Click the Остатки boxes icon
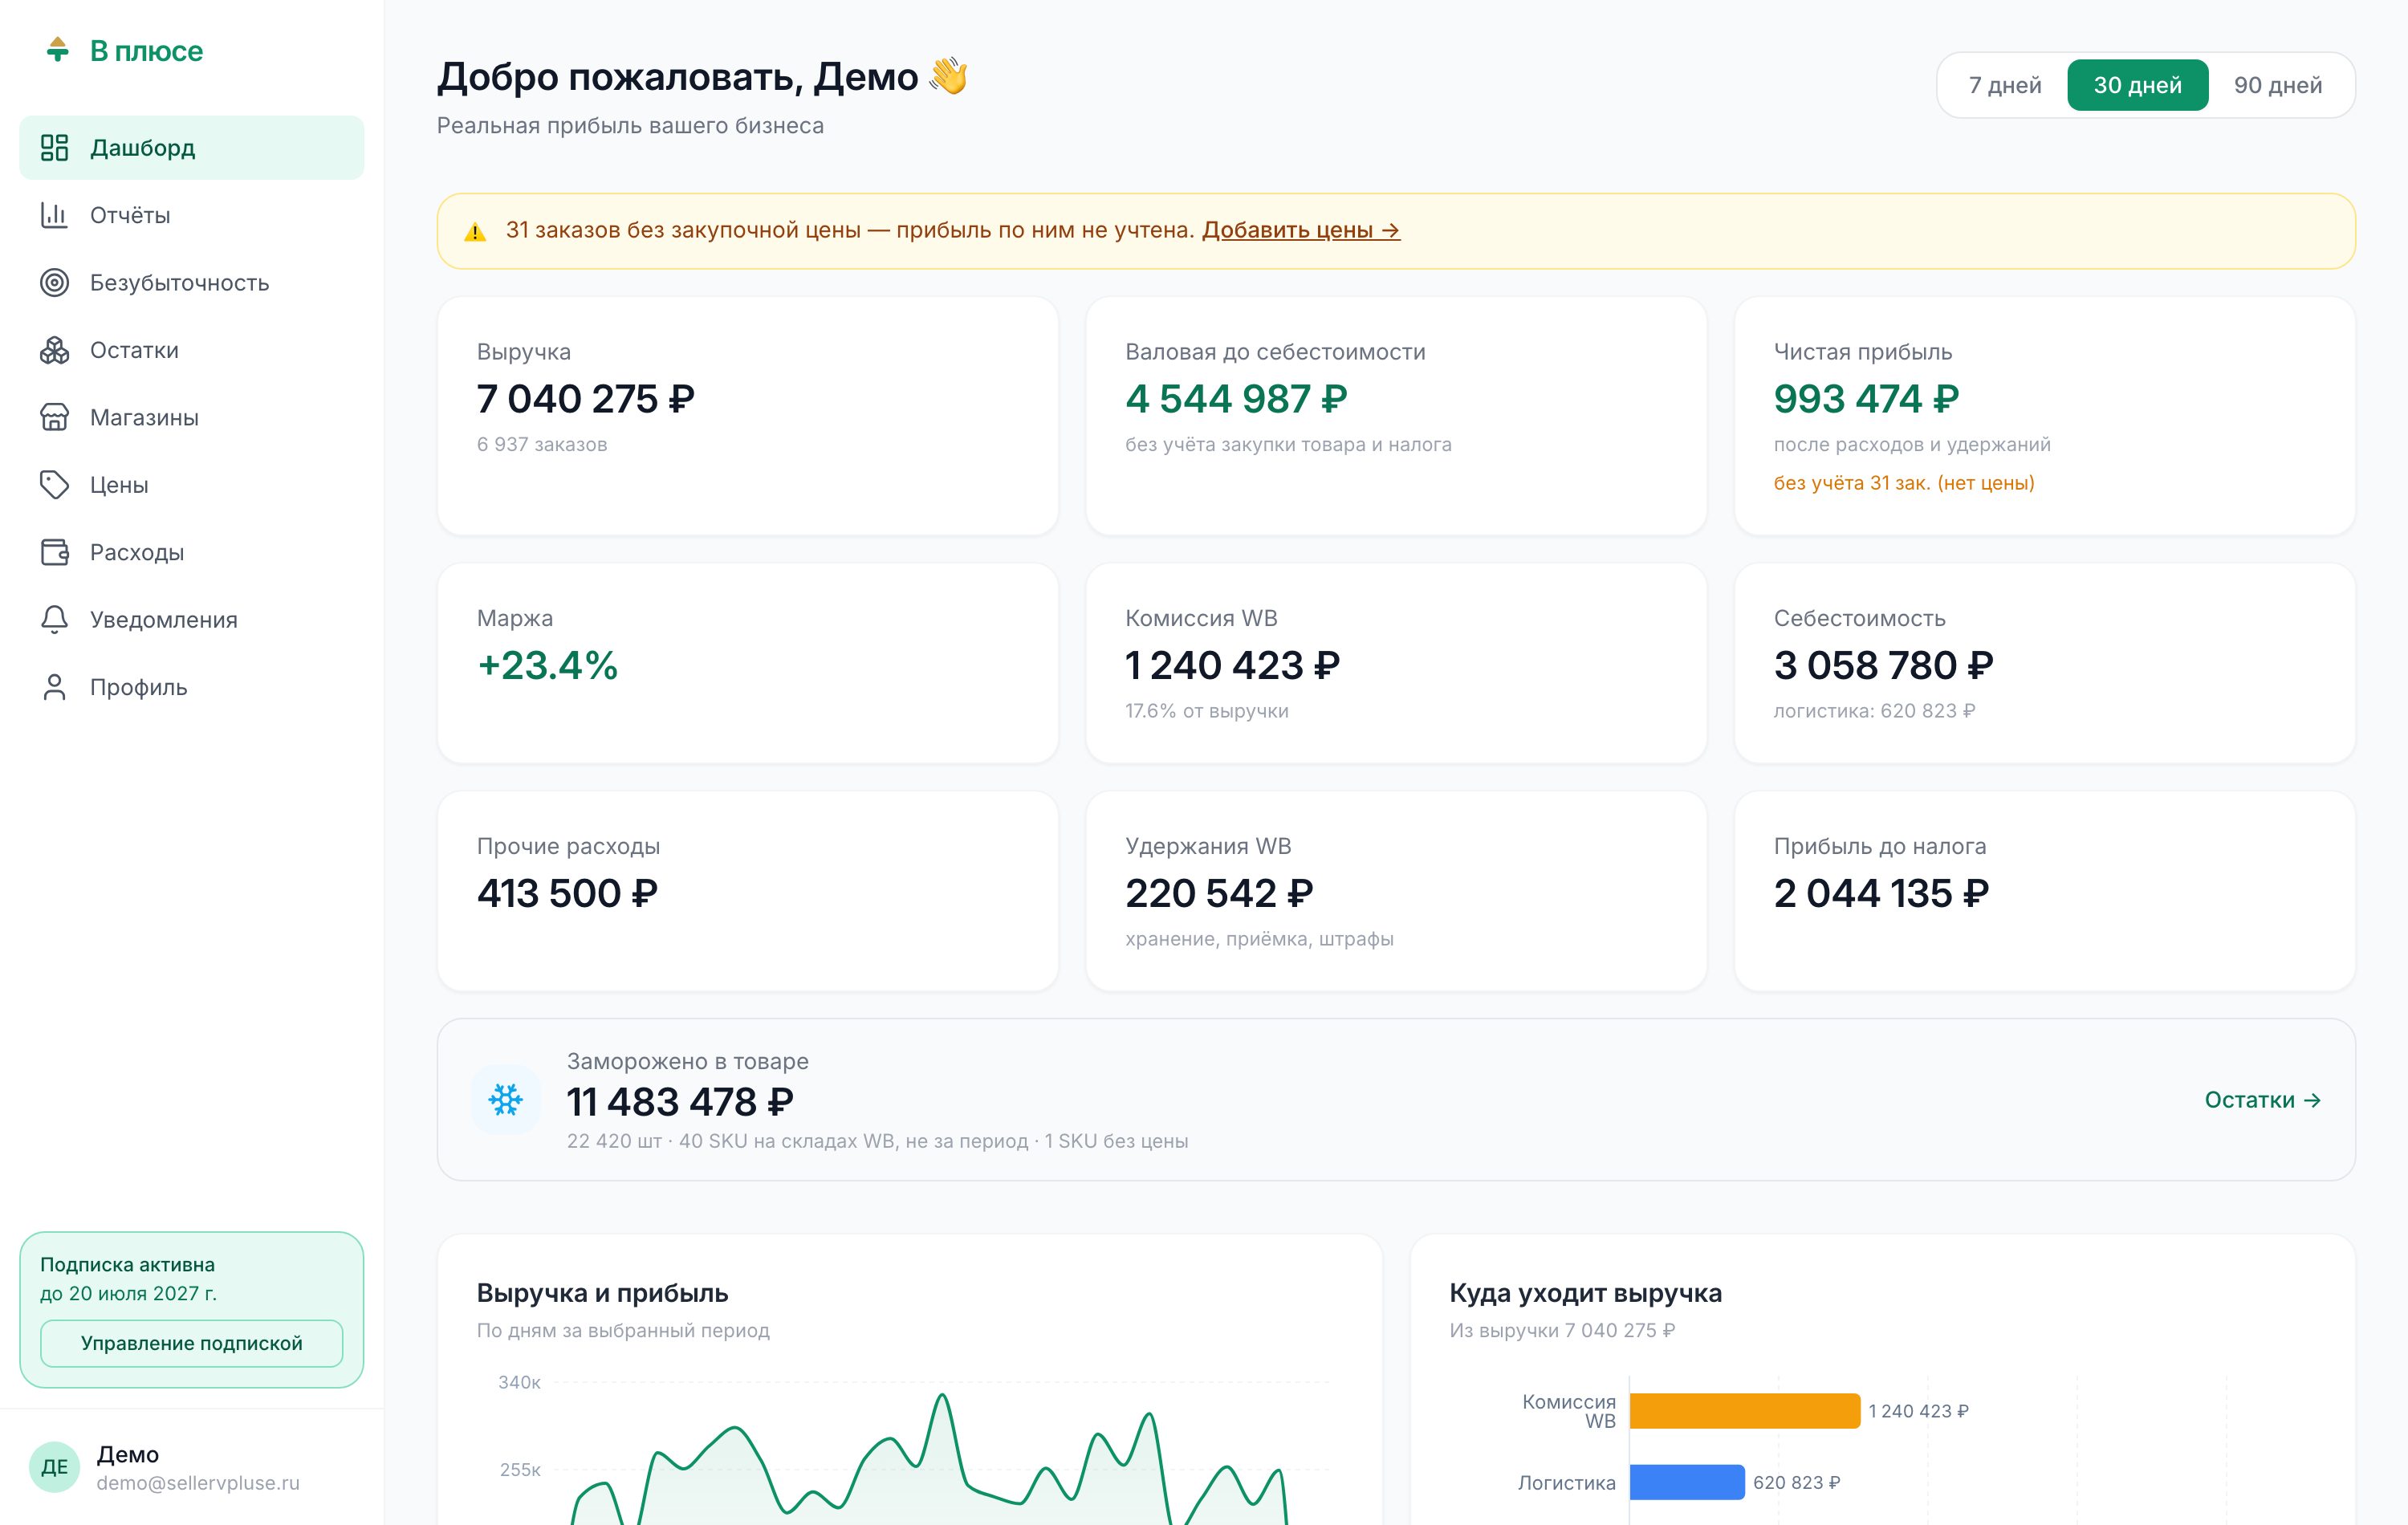This screenshot has height=1525, width=2408. click(54, 350)
